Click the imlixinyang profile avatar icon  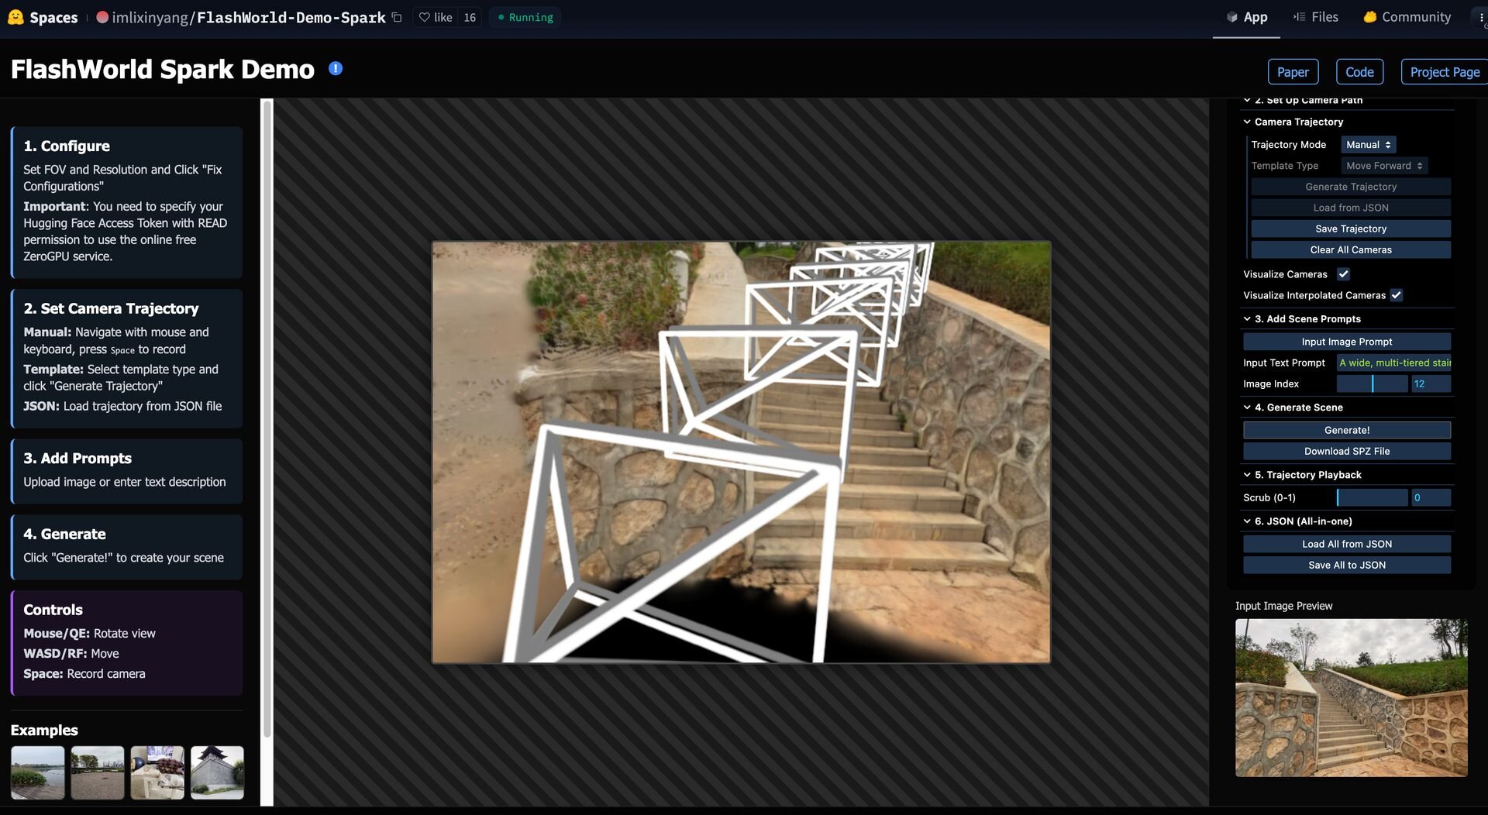point(102,17)
